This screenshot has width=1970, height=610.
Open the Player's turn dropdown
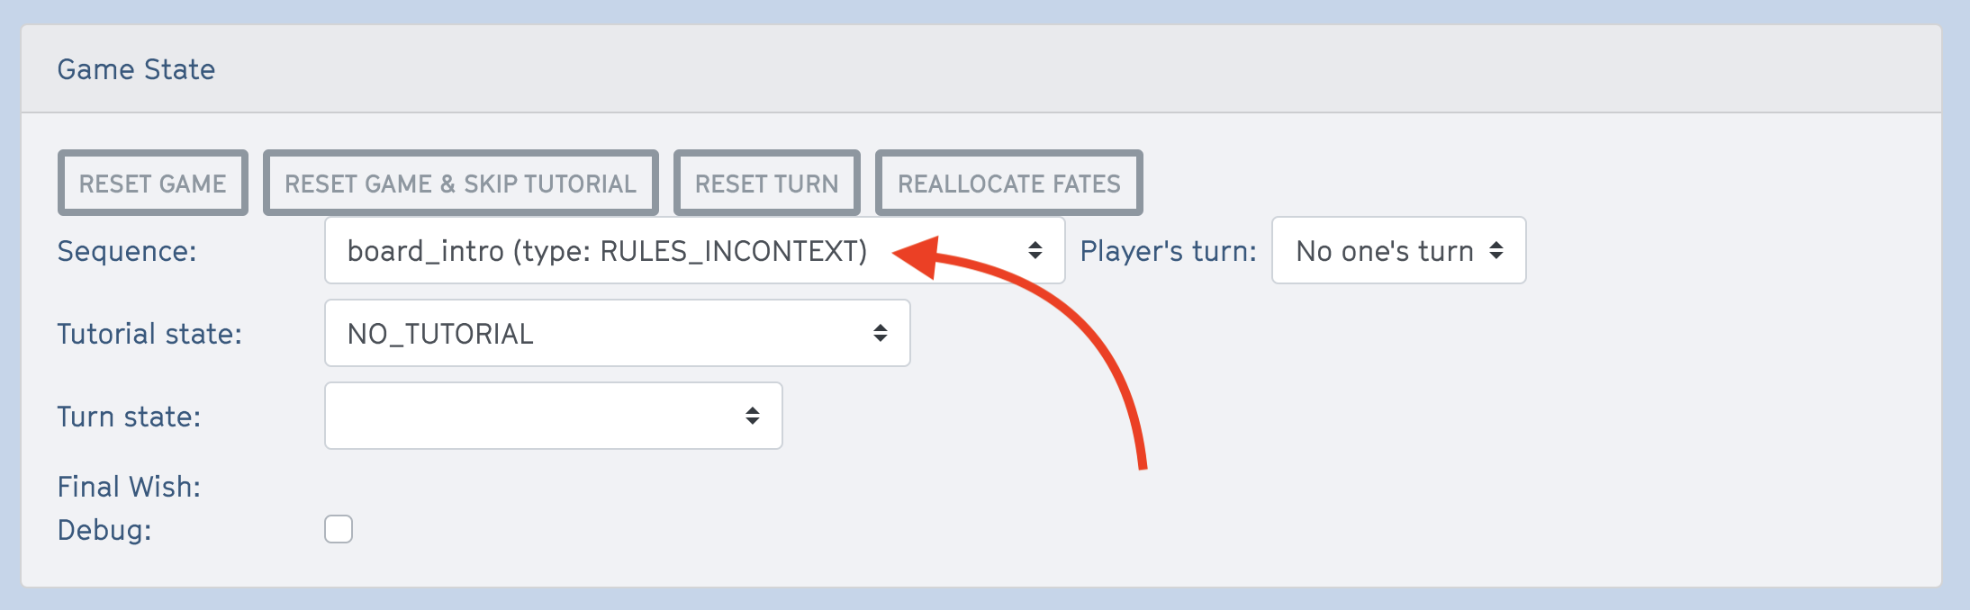(1398, 250)
